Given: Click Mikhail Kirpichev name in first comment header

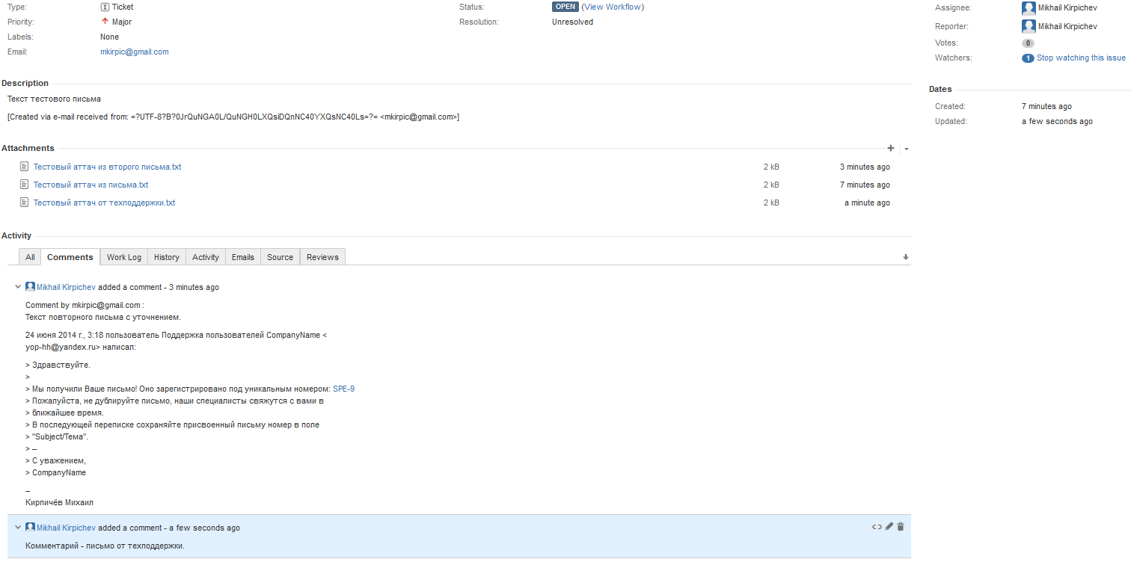Looking at the screenshot, I should [x=66, y=287].
